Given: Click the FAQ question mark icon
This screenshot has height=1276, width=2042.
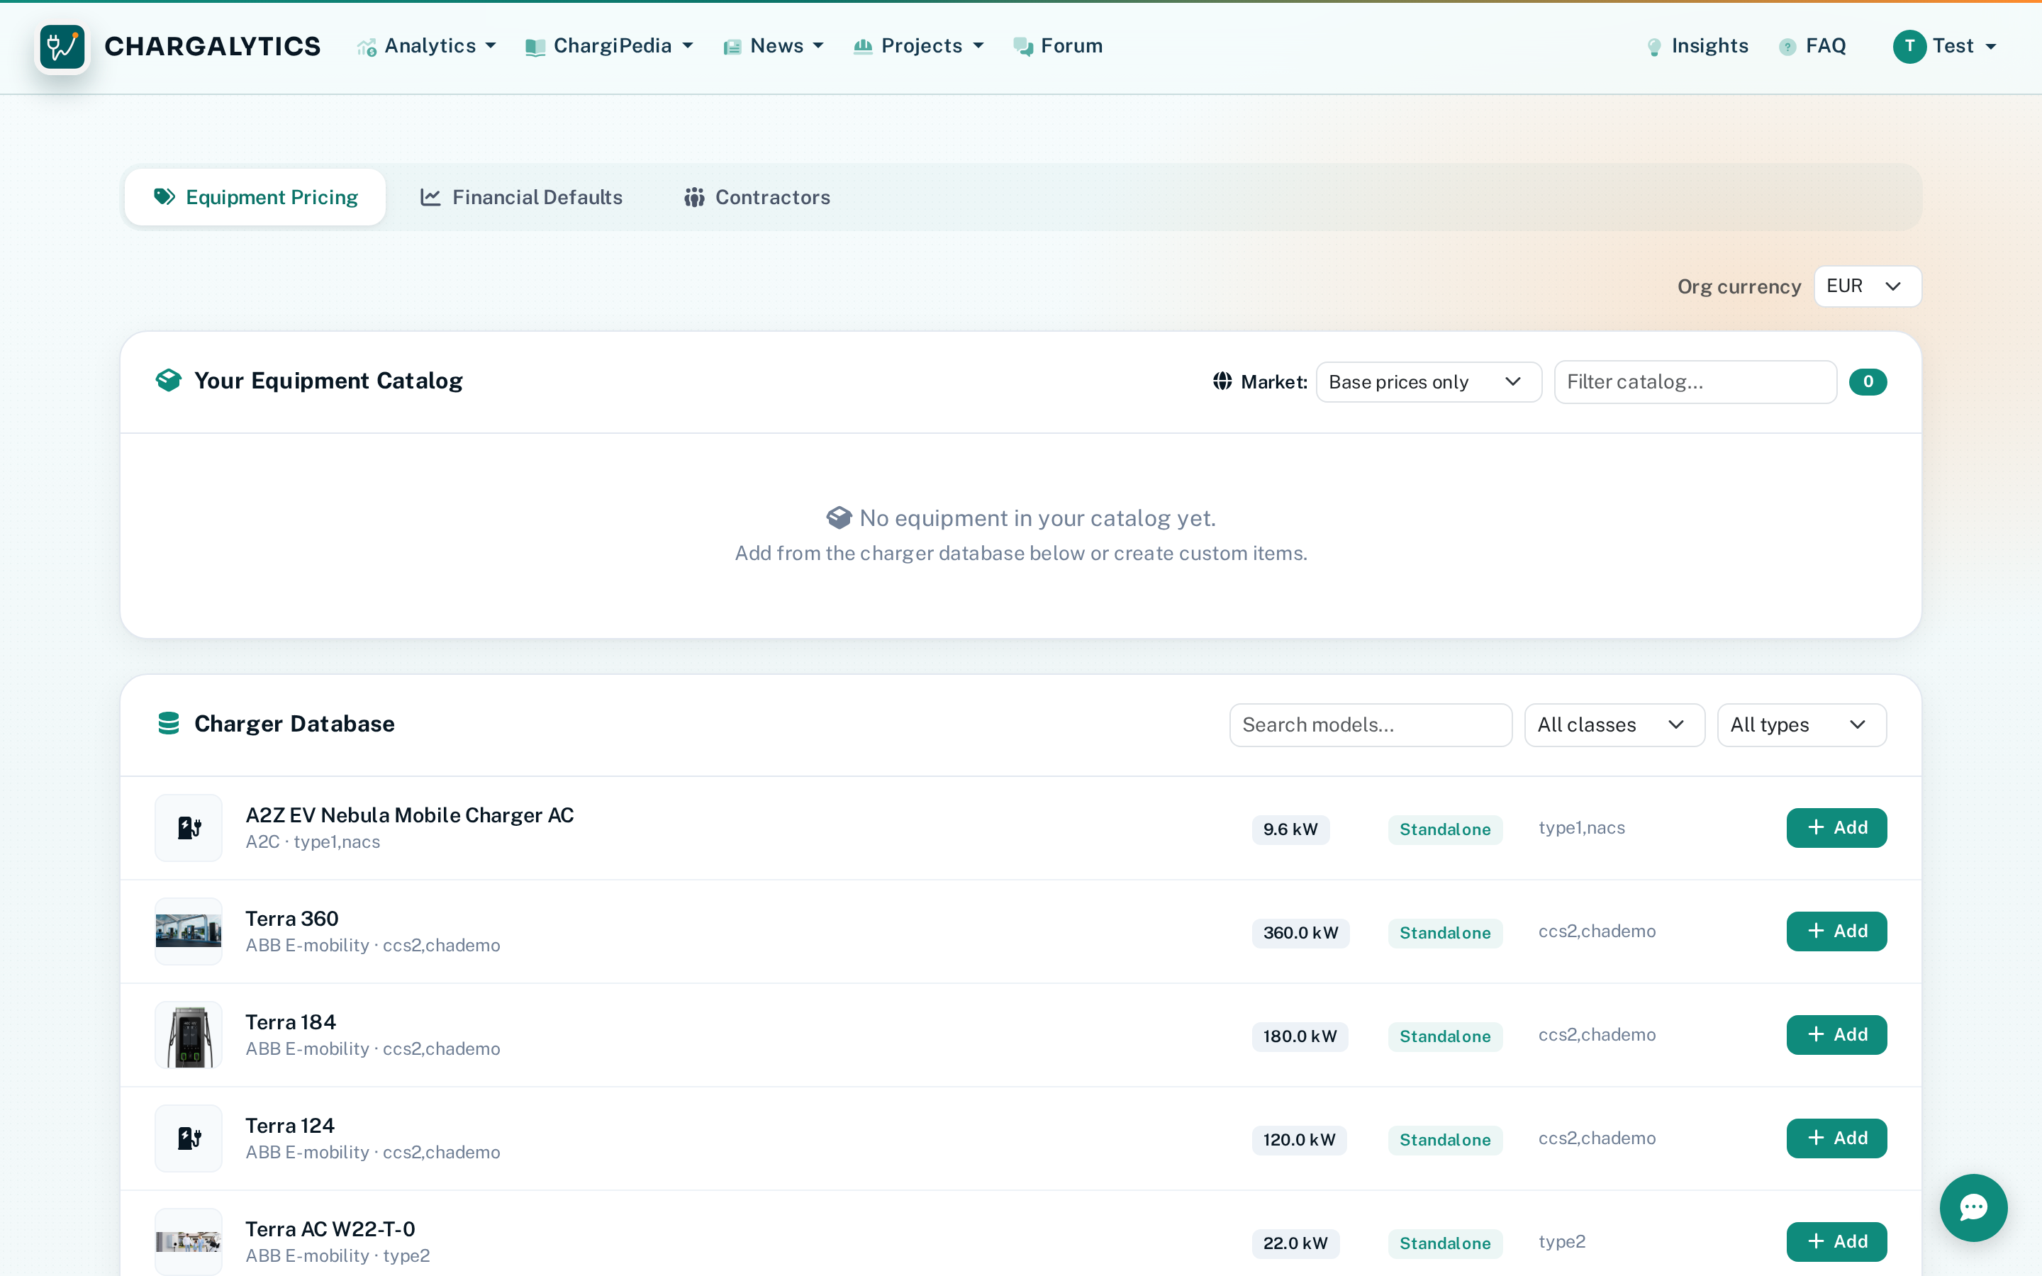Looking at the screenshot, I should point(1787,47).
